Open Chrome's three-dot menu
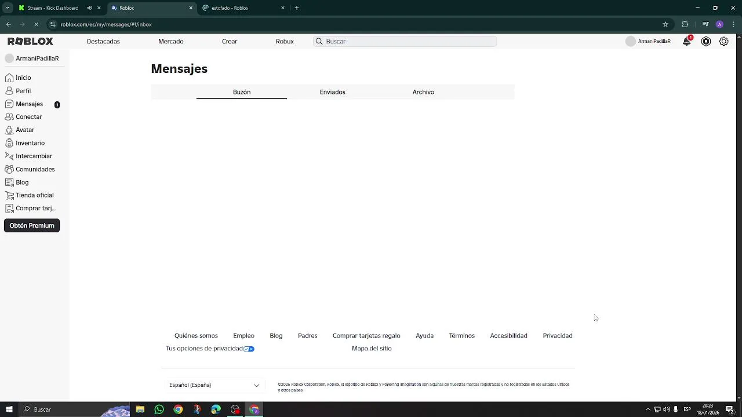This screenshot has height=417, width=742. click(x=733, y=24)
